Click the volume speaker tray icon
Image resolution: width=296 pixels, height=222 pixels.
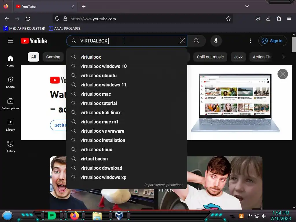click(x=264, y=216)
